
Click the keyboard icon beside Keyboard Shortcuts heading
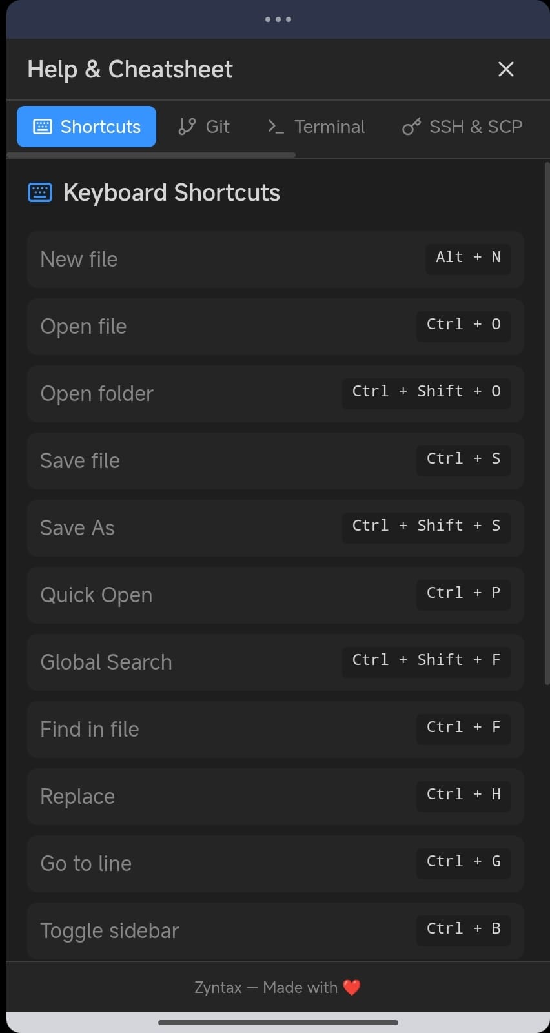[39, 192]
